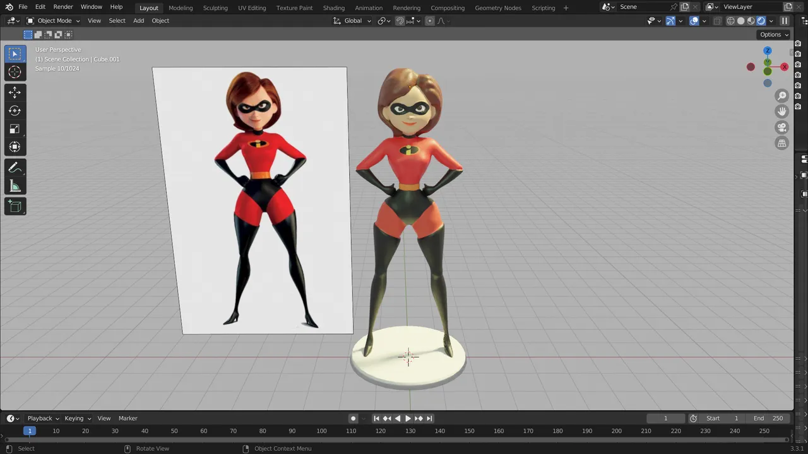This screenshot has height=454, width=808.
Task: Switch to solid viewport shading
Action: pos(741,21)
